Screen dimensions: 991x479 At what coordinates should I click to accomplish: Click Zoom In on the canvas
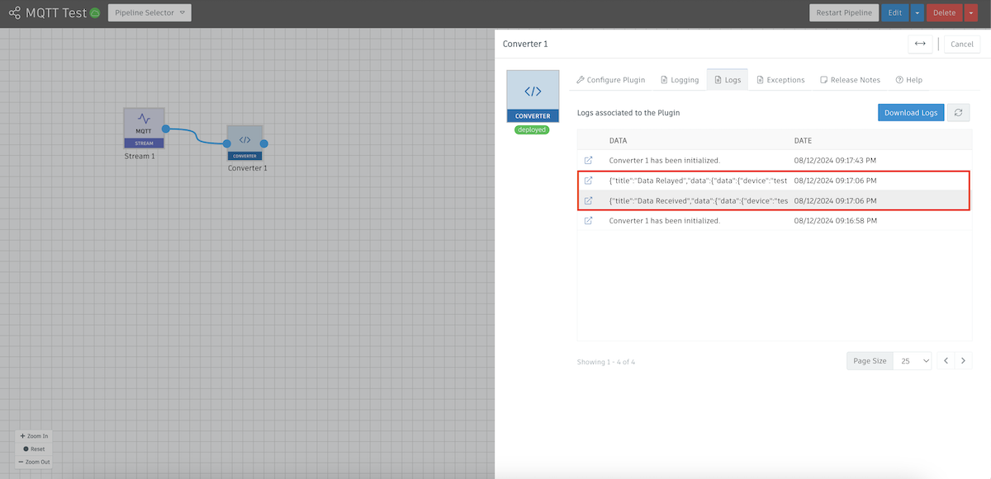tap(34, 435)
